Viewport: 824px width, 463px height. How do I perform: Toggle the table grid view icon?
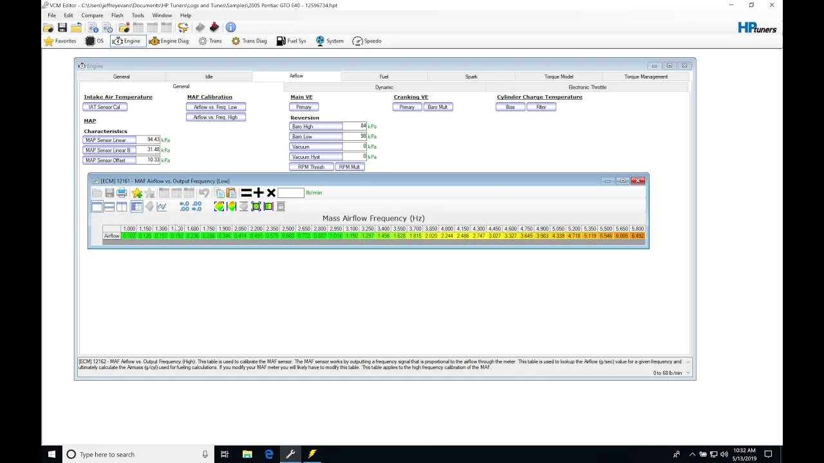click(x=136, y=206)
